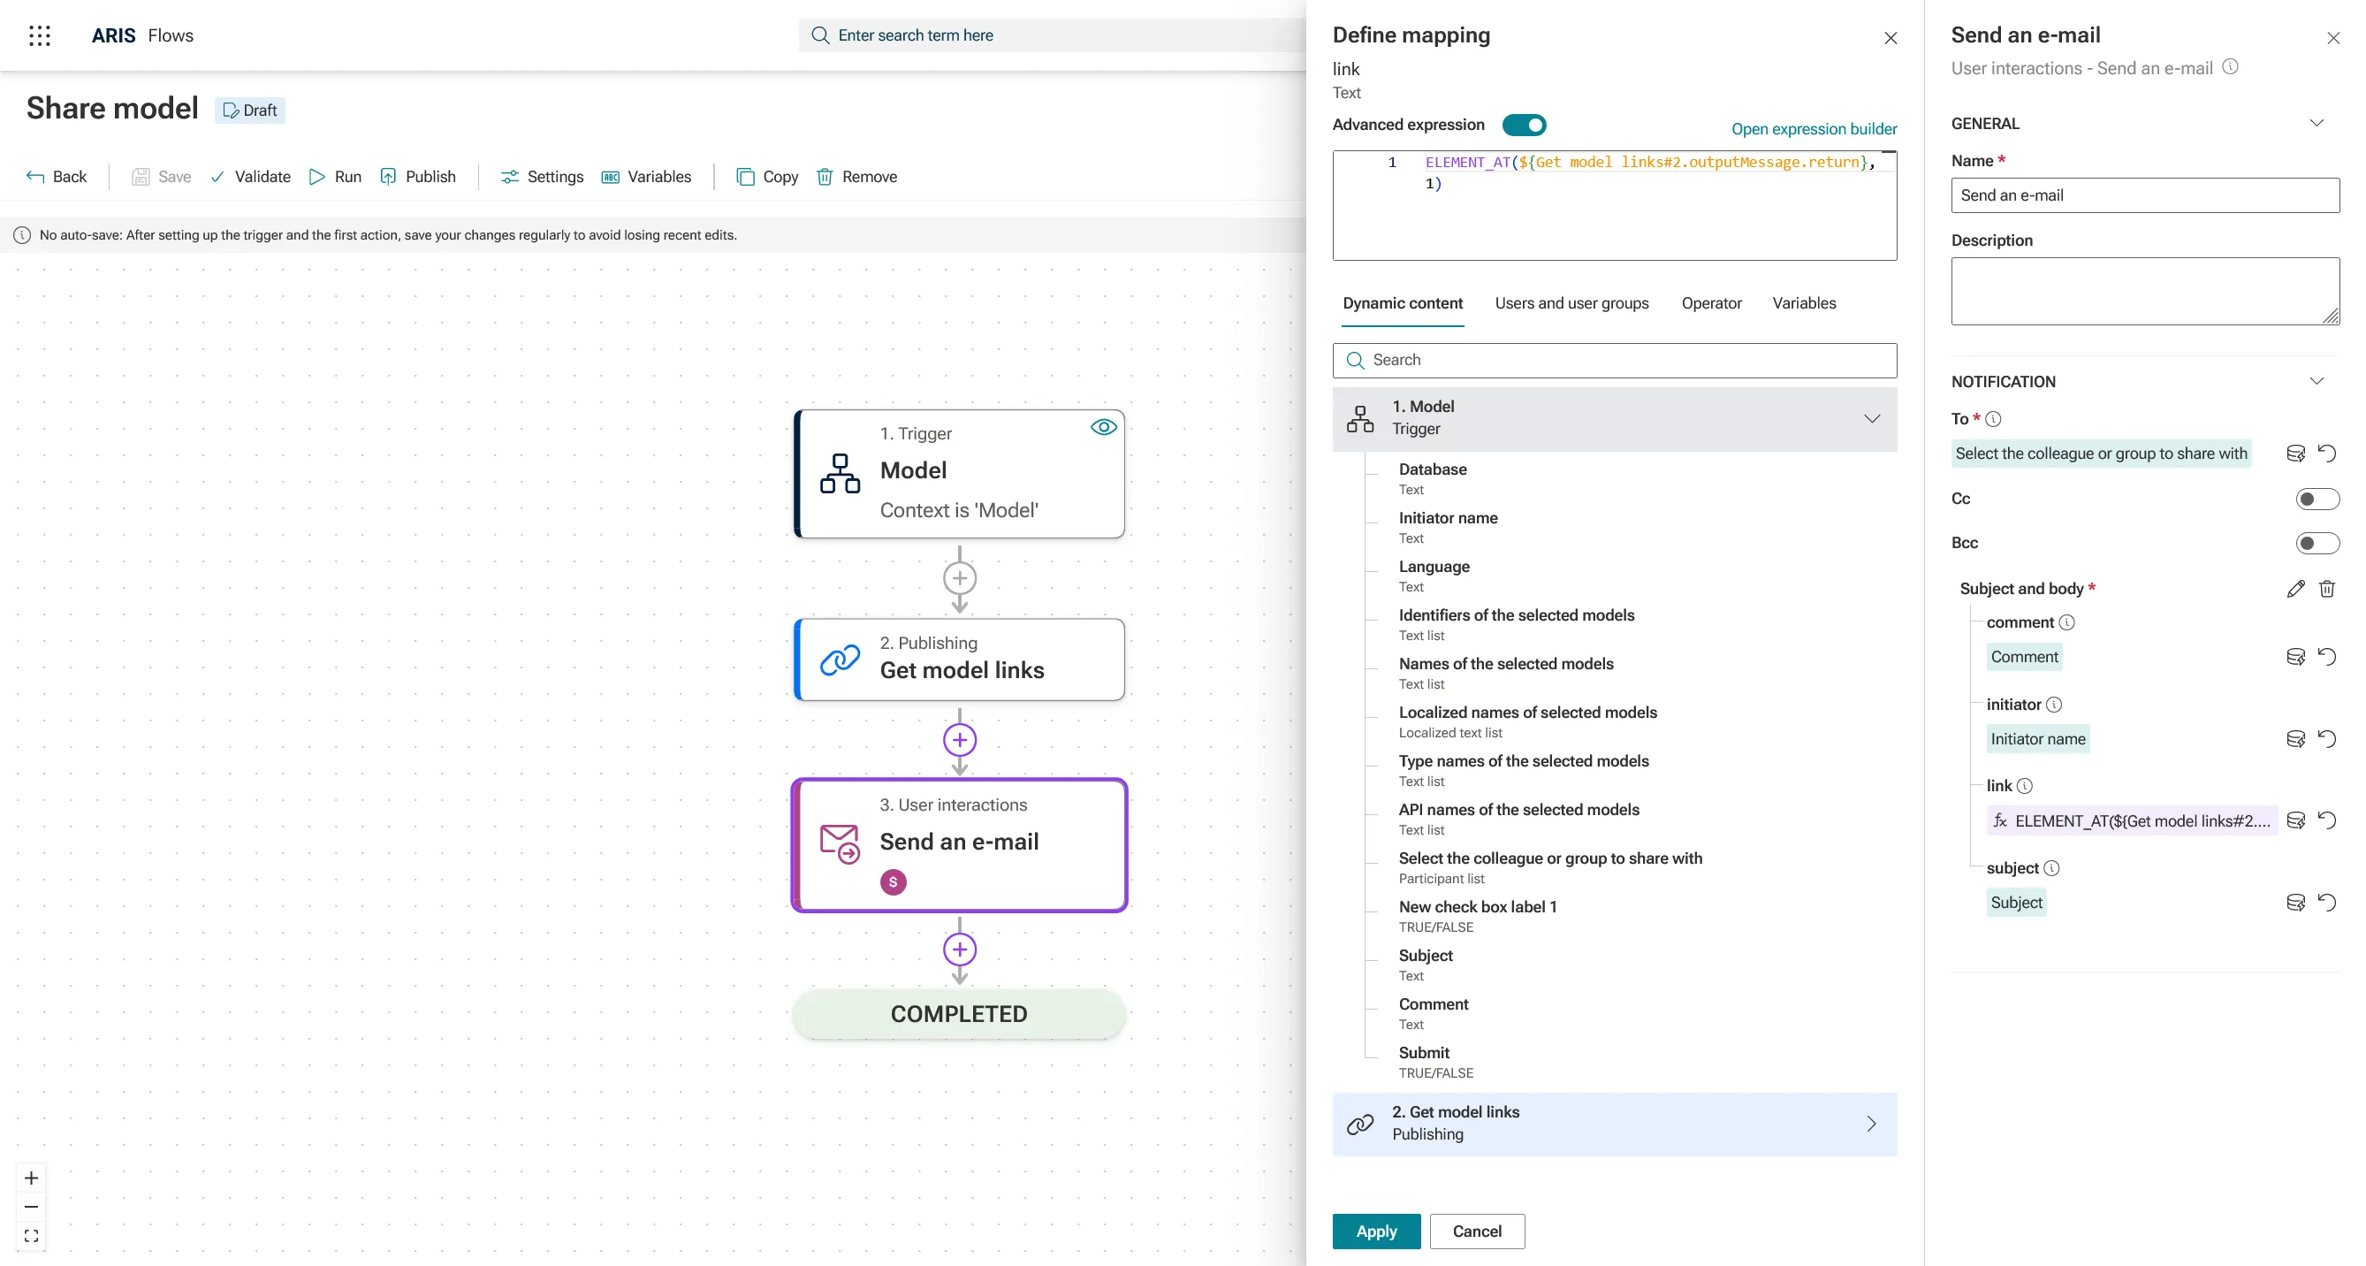
Task: Toggle trigger visibility eye icon
Action: click(x=1103, y=427)
